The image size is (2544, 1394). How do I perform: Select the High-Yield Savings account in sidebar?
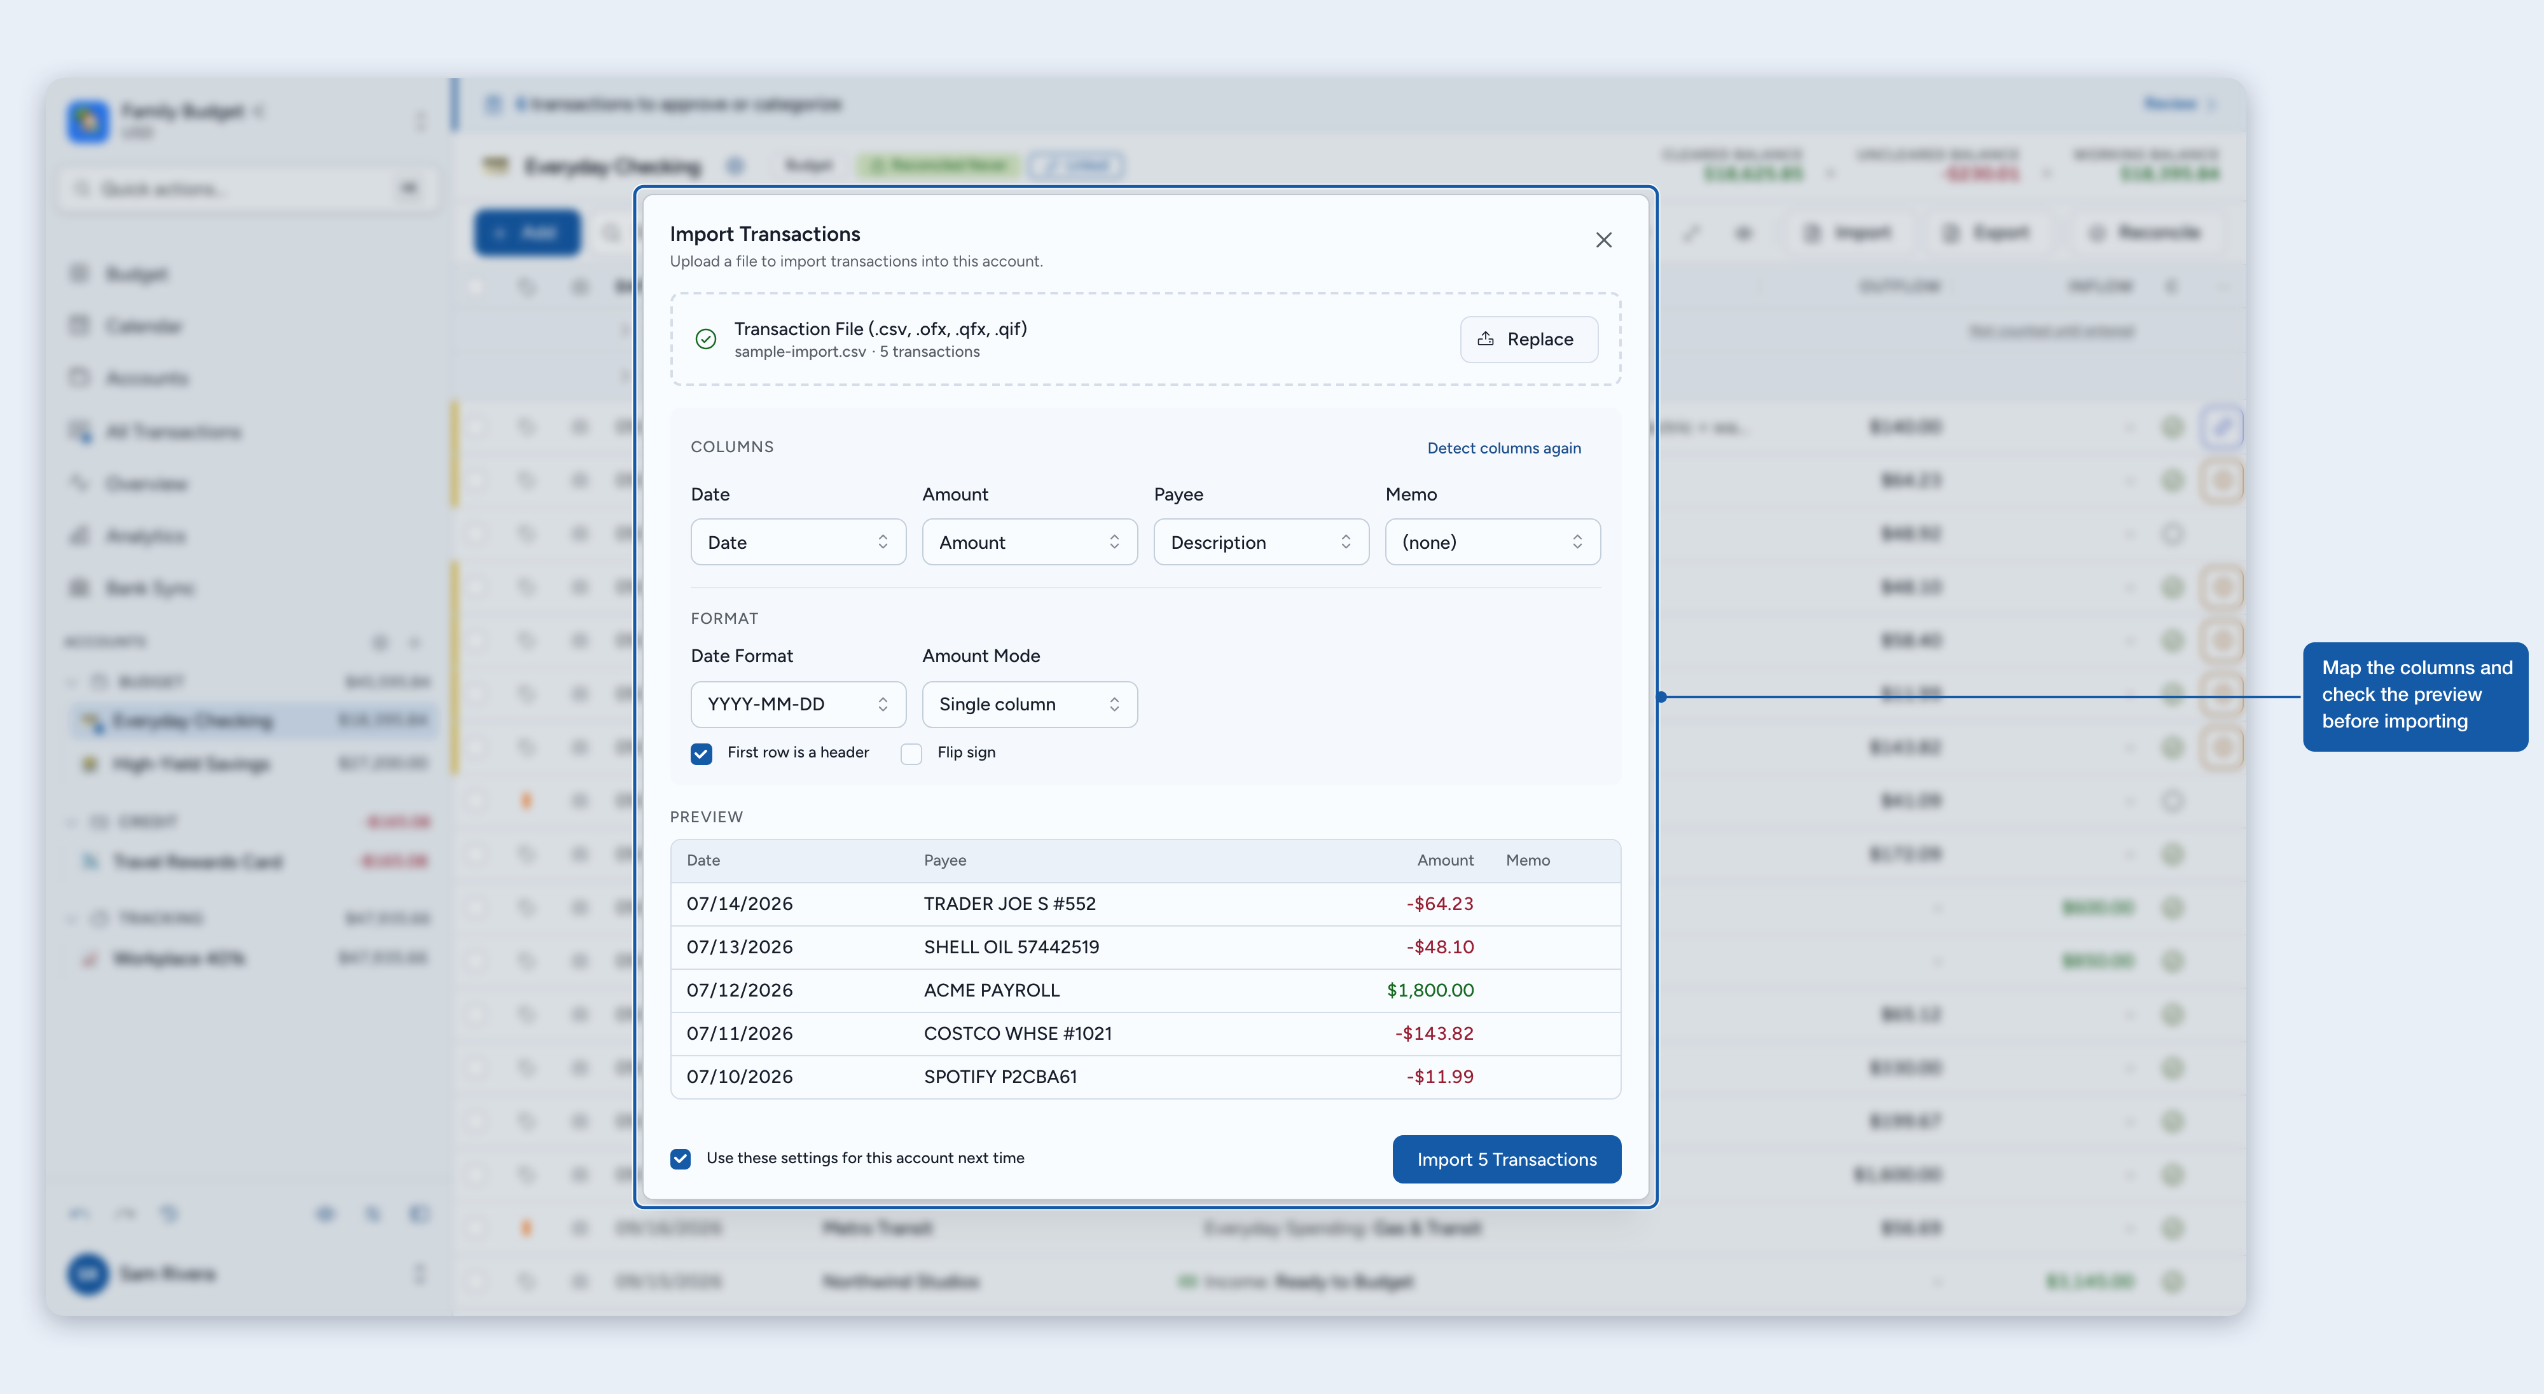(x=253, y=763)
